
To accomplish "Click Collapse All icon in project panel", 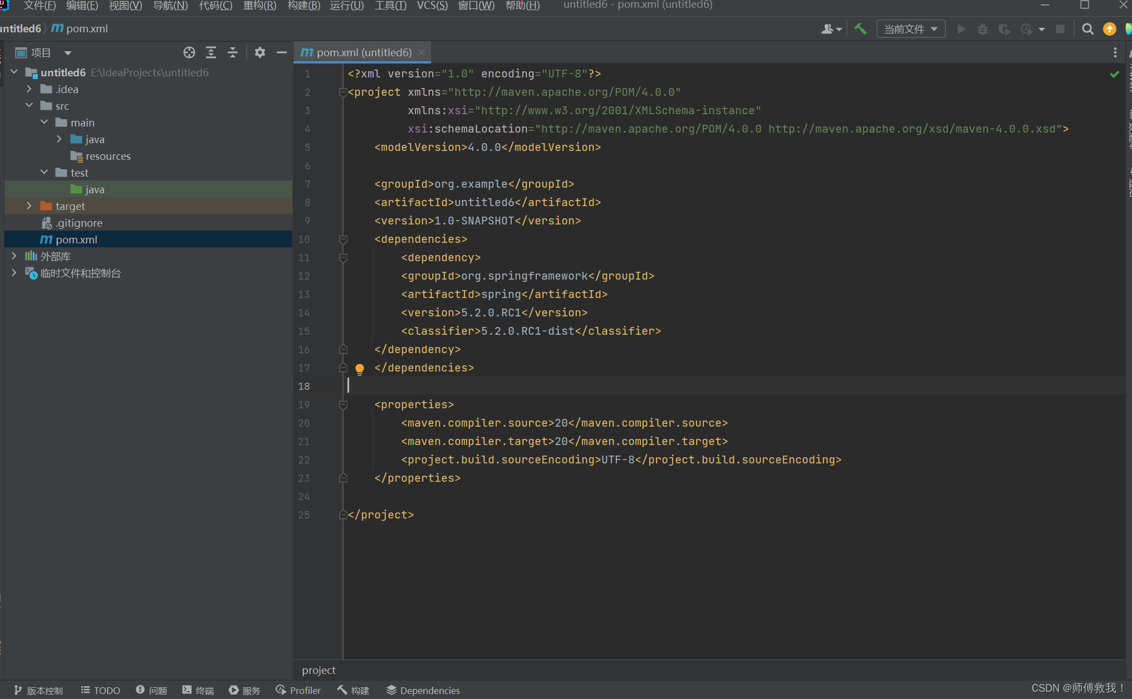I will (x=233, y=52).
